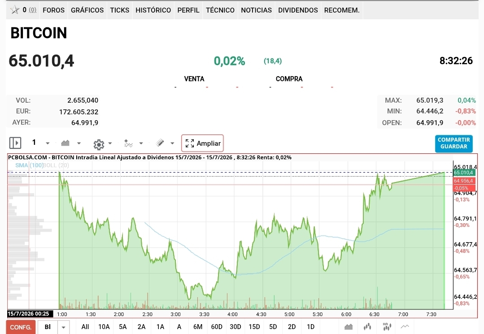Select the 1D time range
The image size is (484, 334).
coord(310,327)
